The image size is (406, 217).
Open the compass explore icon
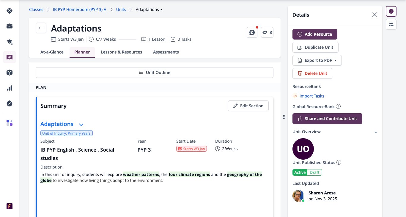pos(10,103)
